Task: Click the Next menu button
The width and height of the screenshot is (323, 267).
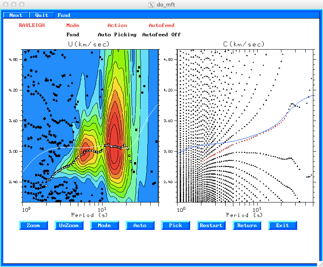Action: [x=16, y=15]
